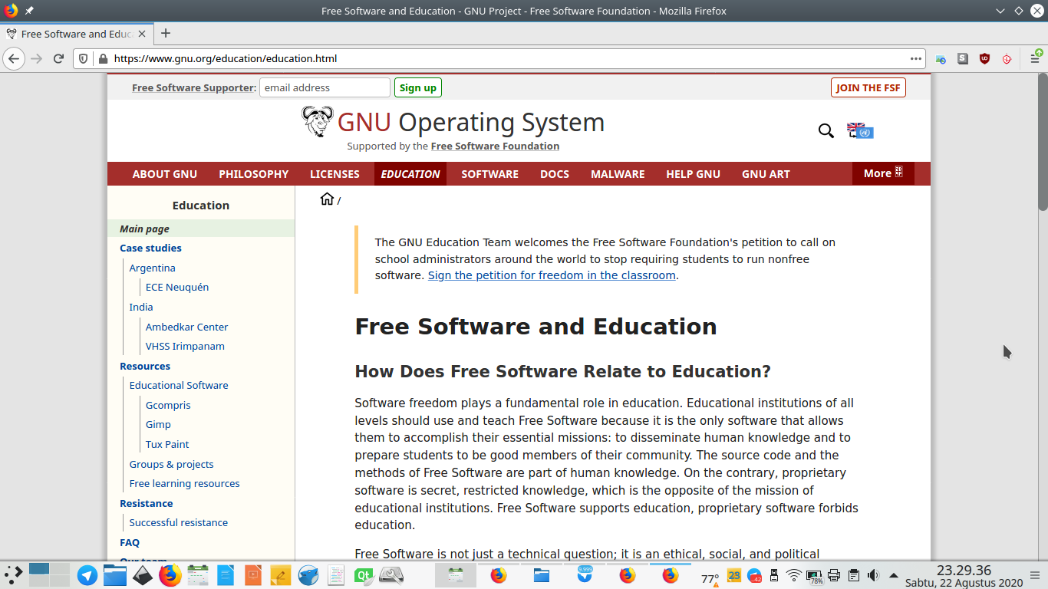
Task: Select the Free Software and Education browser tab
Action: click(76, 34)
